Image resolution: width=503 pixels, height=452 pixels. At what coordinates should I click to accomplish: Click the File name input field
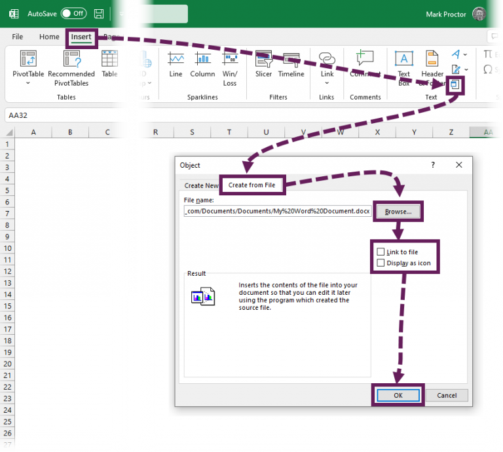[x=278, y=212]
